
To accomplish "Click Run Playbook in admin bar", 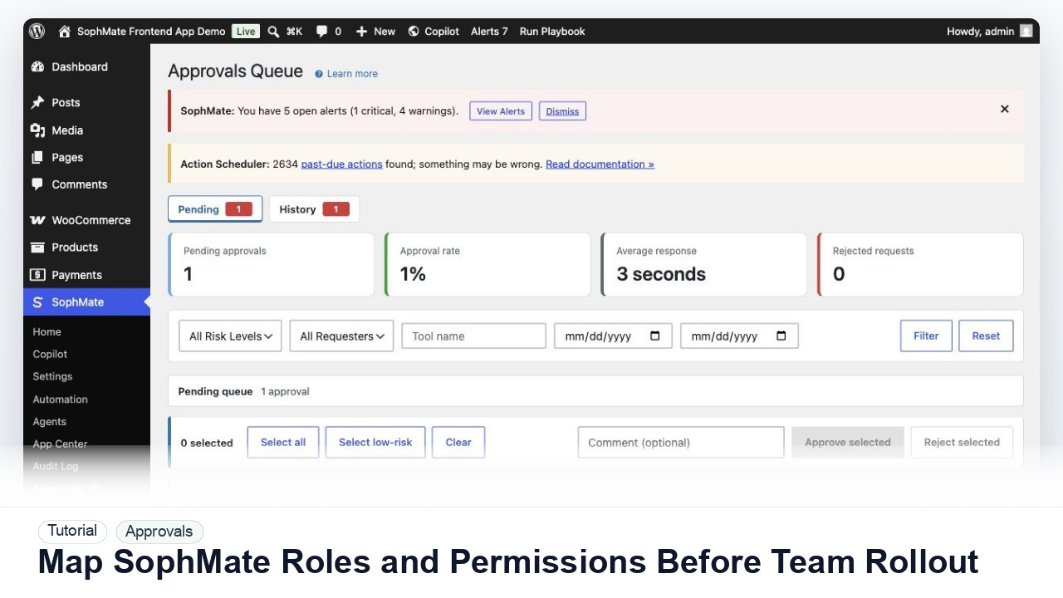I will [552, 32].
